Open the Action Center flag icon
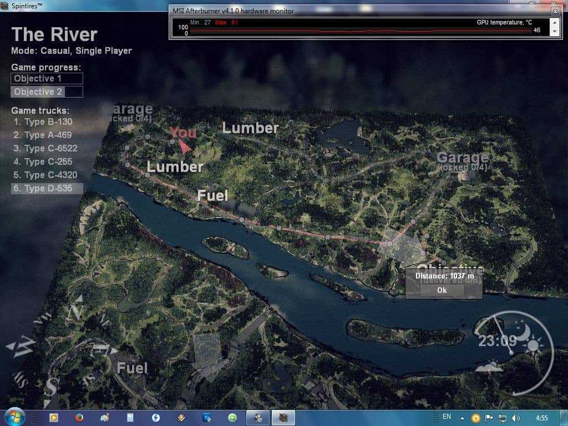Image resolution: width=568 pixels, height=426 pixels. (x=489, y=418)
